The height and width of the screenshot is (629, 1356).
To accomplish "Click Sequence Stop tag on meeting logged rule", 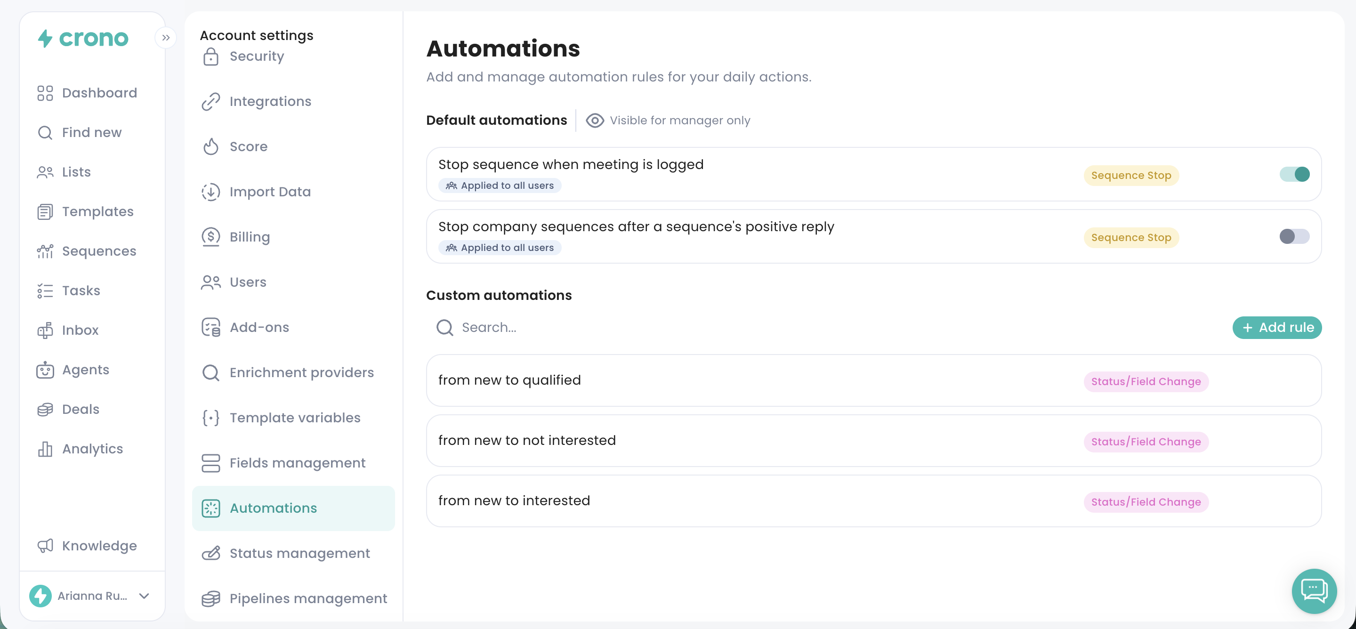I will pos(1131,175).
